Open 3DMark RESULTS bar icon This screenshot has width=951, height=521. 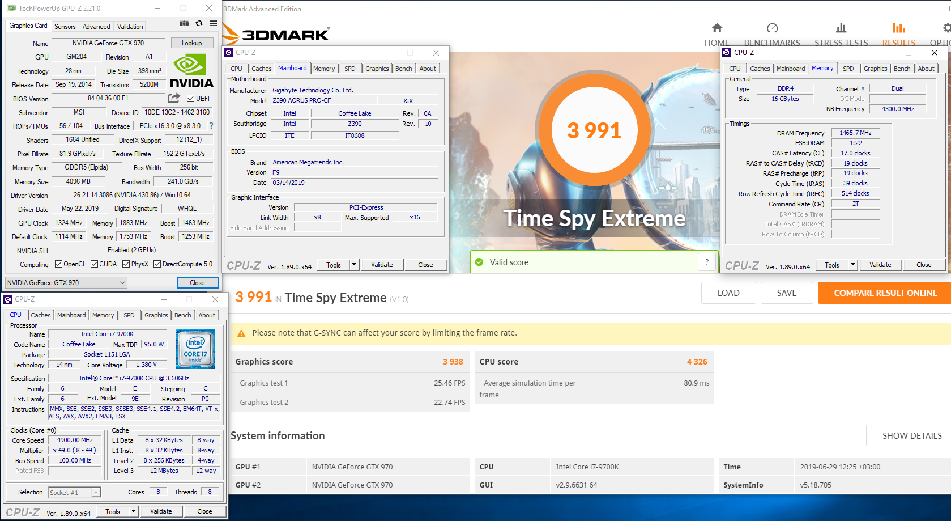coord(899,28)
